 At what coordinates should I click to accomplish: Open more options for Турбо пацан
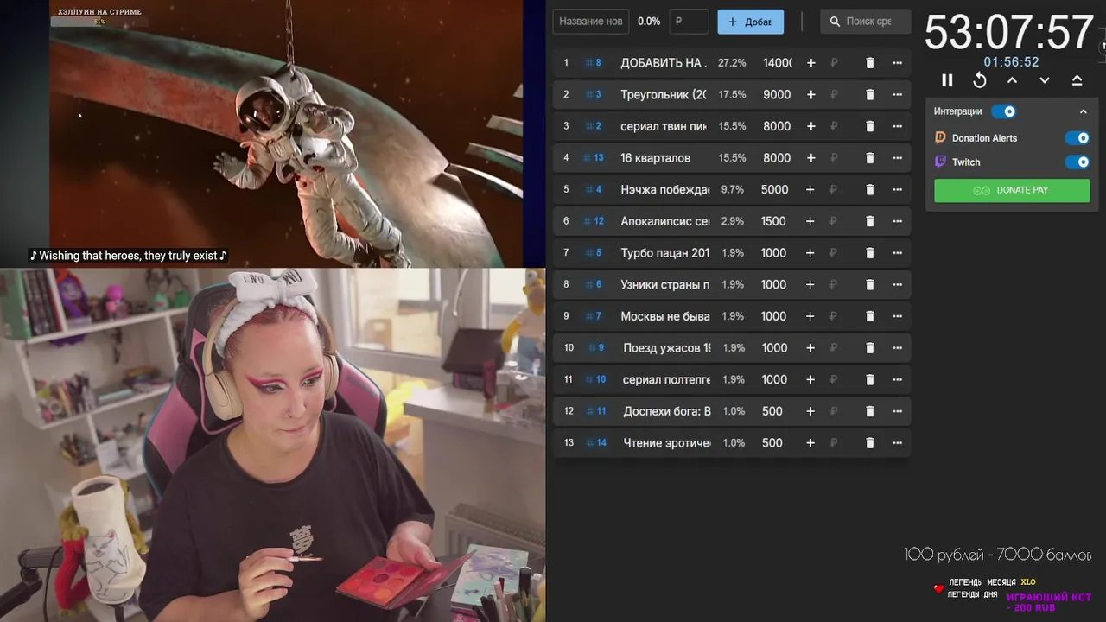pyautogui.click(x=897, y=253)
